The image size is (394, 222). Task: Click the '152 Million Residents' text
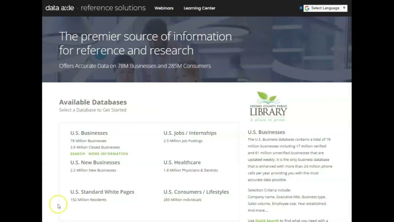coord(88,200)
